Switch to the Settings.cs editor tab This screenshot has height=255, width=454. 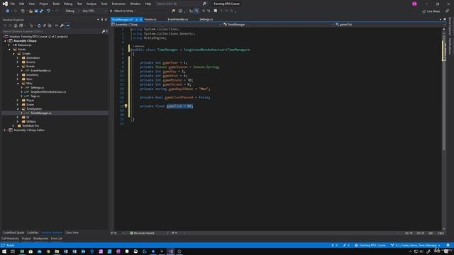(x=206, y=19)
